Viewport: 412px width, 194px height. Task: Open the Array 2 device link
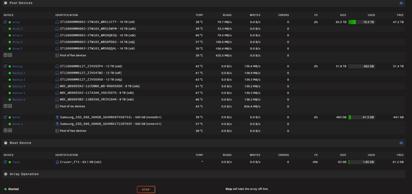(x=18, y=29)
